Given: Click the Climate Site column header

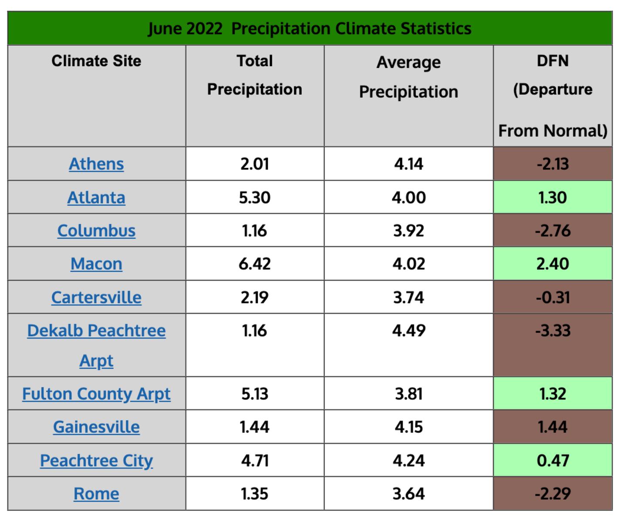Looking at the screenshot, I should click(96, 61).
